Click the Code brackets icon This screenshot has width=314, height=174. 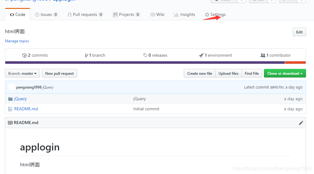pyautogui.click(x=12, y=15)
